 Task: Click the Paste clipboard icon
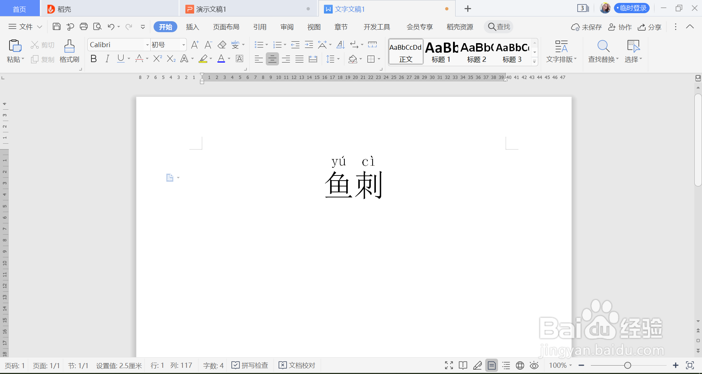(15, 46)
